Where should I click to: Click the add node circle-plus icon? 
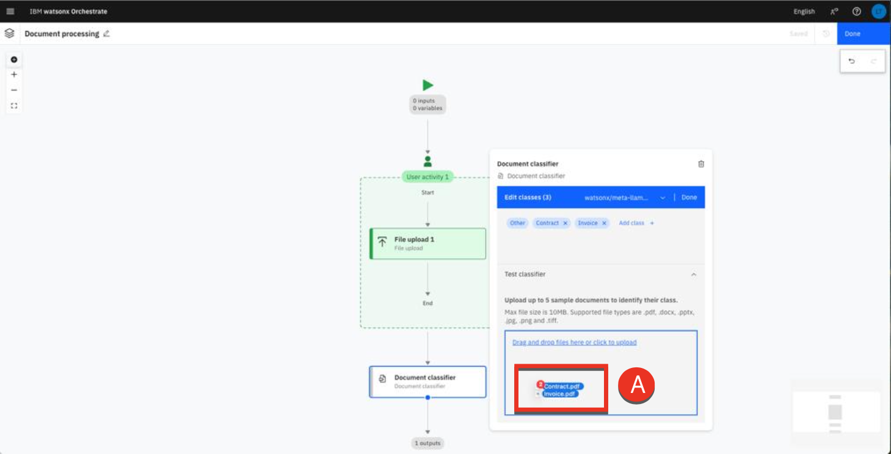pyautogui.click(x=14, y=60)
